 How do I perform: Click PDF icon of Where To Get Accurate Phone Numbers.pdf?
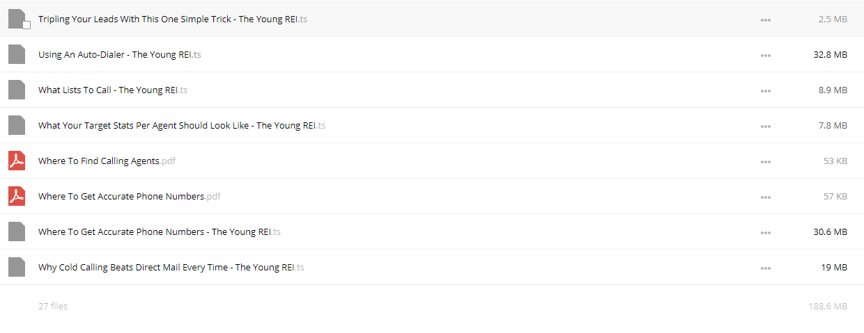tap(17, 196)
